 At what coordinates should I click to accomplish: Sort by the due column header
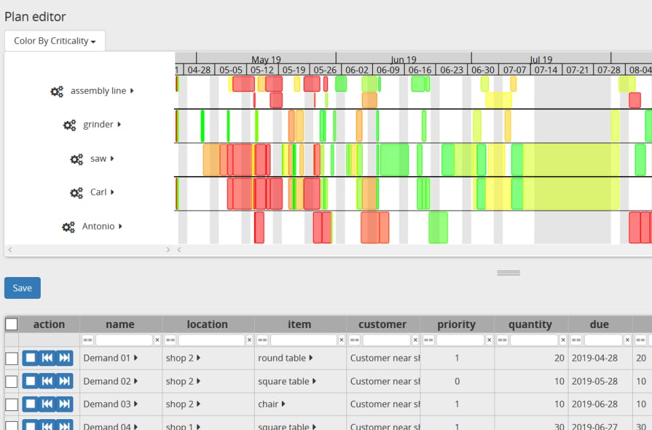click(599, 325)
